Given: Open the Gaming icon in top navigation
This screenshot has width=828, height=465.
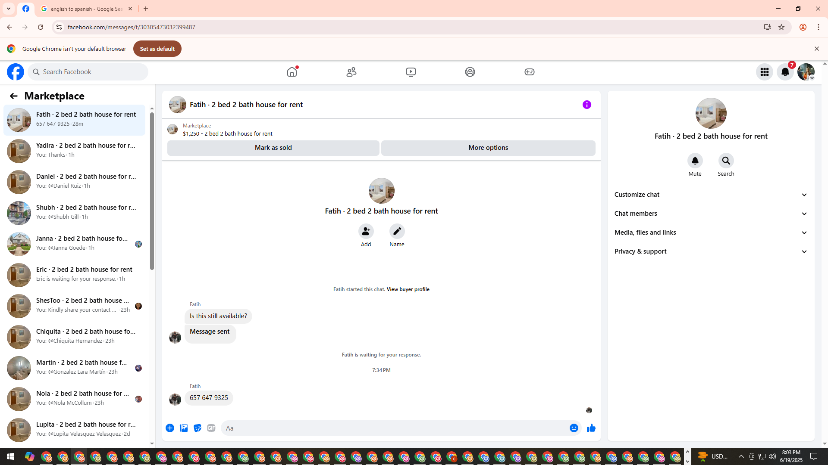Looking at the screenshot, I should [x=530, y=72].
